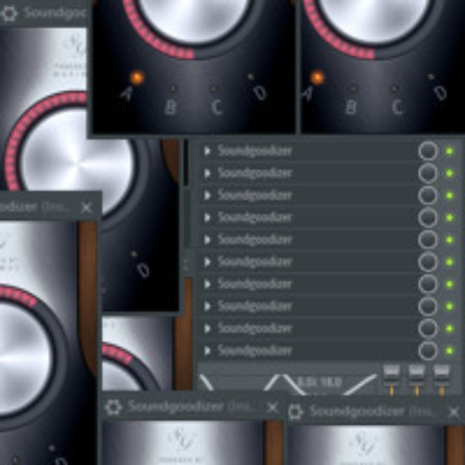Click the mix level knob of slot 1
465x465 pixels.
pyautogui.click(x=428, y=152)
